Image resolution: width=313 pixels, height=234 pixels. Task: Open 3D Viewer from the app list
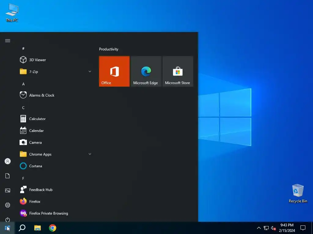coord(56,60)
